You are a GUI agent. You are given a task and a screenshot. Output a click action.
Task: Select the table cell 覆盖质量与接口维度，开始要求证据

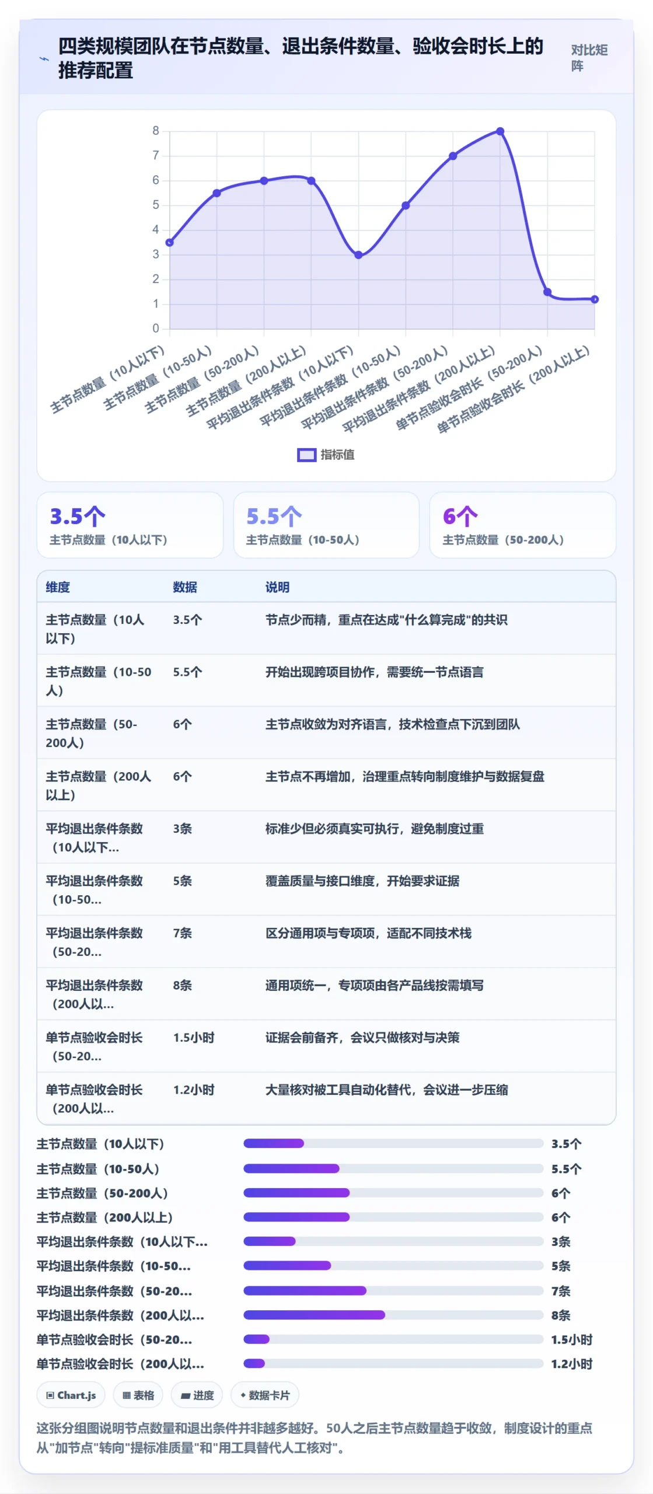point(362,881)
